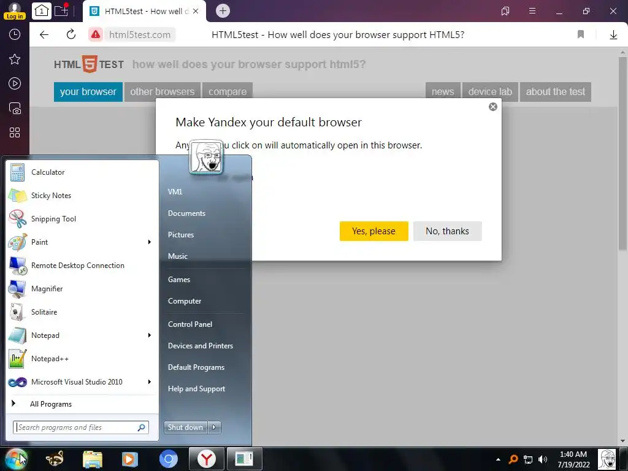Open shut down options arrow

click(x=214, y=427)
